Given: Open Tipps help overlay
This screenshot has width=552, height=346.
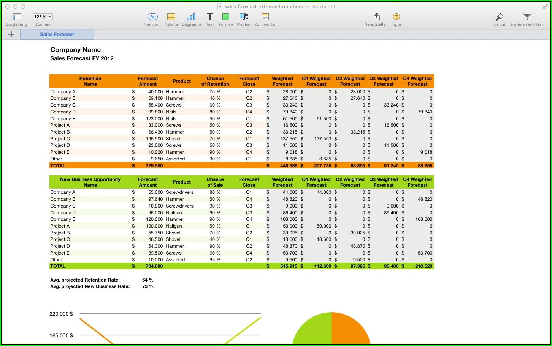Looking at the screenshot, I should (397, 17).
